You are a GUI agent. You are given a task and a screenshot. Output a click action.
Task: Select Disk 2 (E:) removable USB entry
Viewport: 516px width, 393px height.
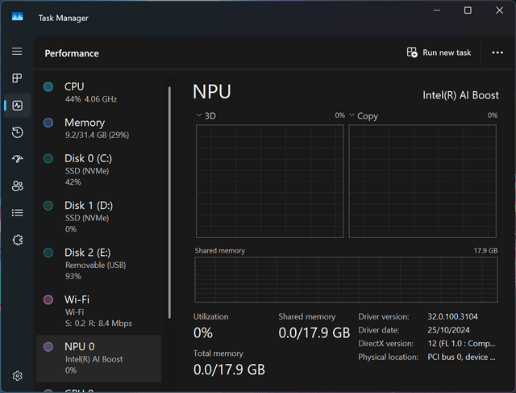(98, 264)
